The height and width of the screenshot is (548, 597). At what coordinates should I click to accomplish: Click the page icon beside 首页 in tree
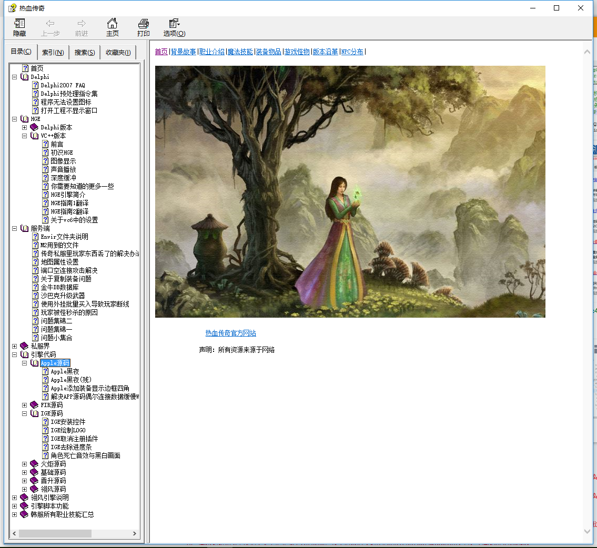25,68
